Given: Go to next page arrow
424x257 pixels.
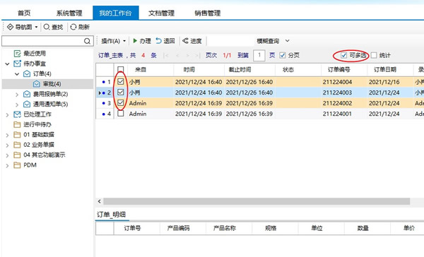Looking at the screenshot, I should (188, 55).
